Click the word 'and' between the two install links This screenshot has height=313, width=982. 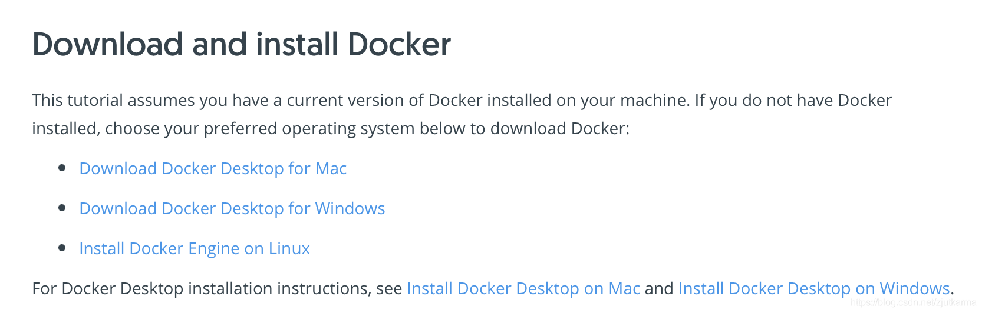pos(659,288)
